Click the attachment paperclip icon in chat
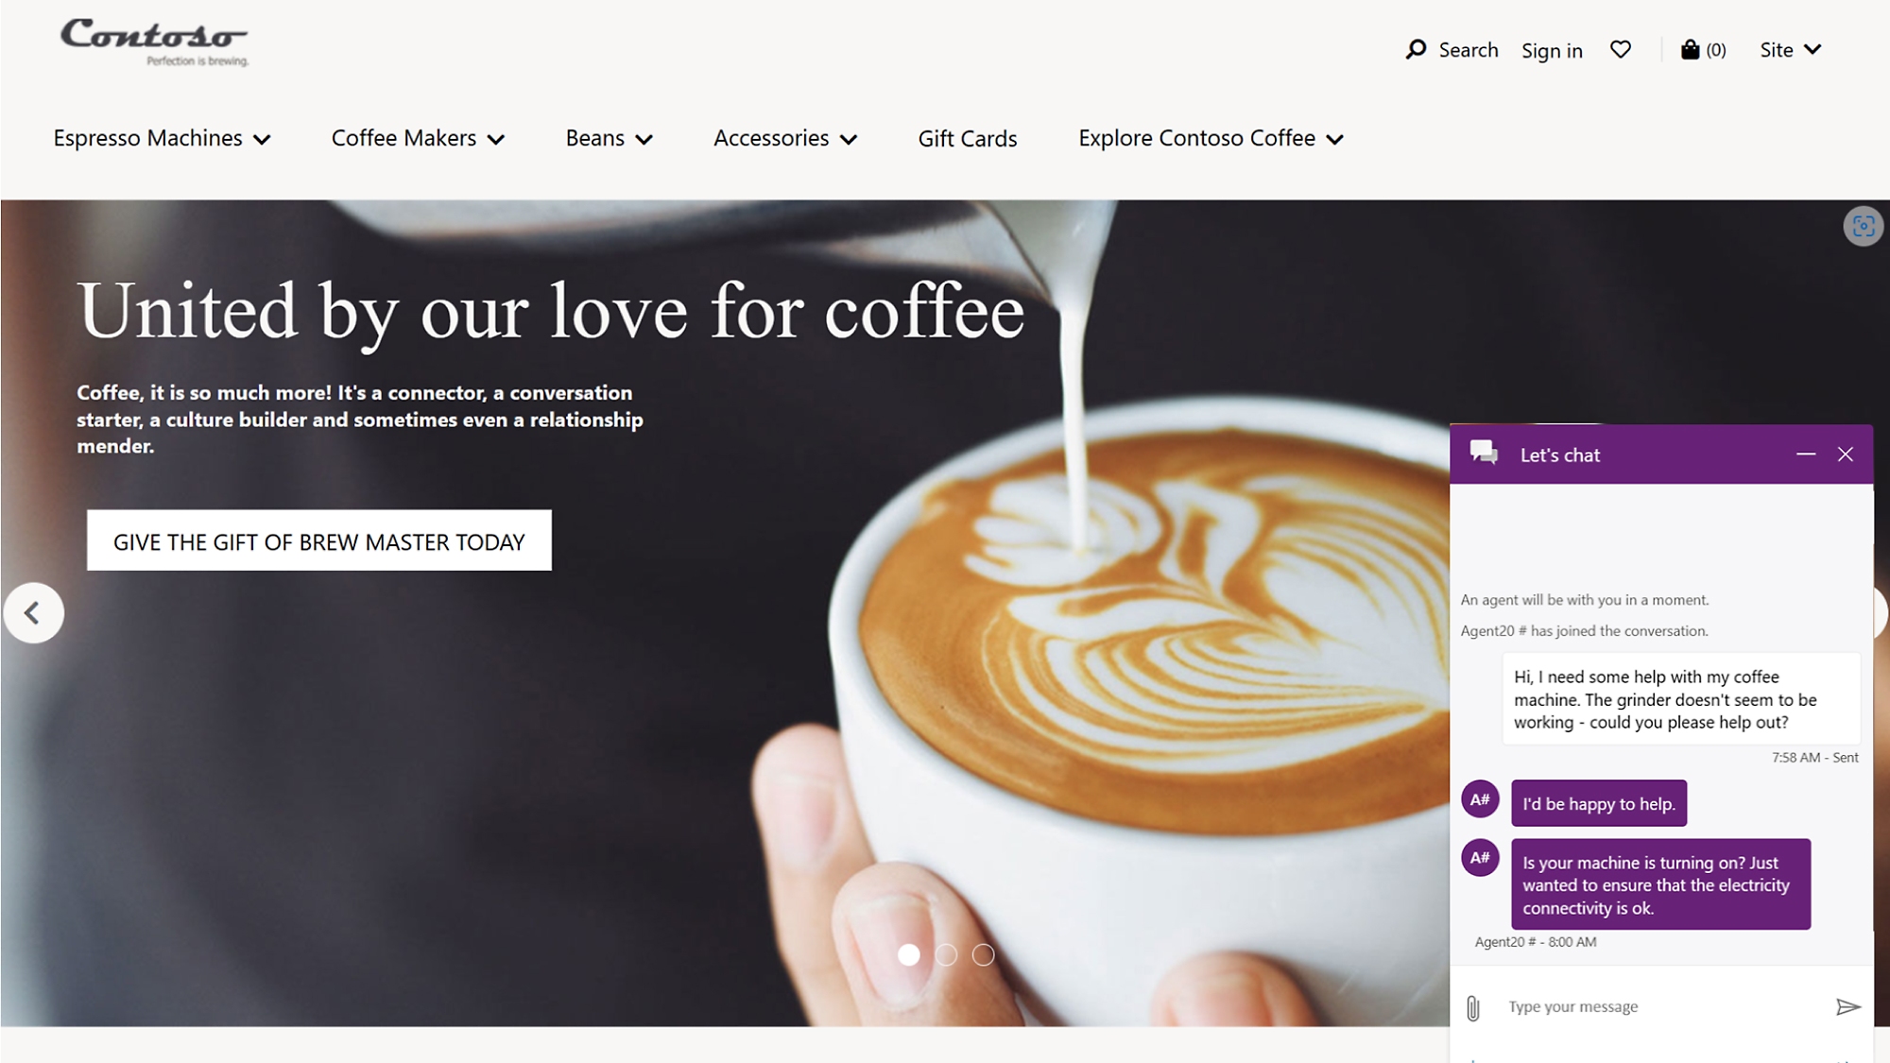1890x1063 pixels. (x=1472, y=1008)
